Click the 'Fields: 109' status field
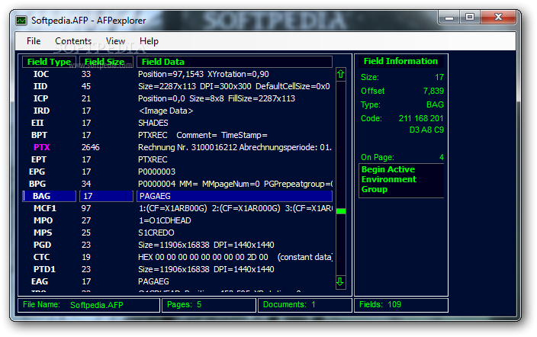Image resolution: width=537 pixels, height=337 pixels. click(401, 305)
